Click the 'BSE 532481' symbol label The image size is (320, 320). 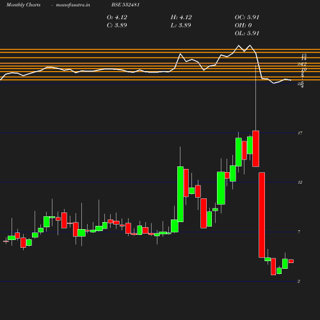pyautogui.click(x=125, y=5)
